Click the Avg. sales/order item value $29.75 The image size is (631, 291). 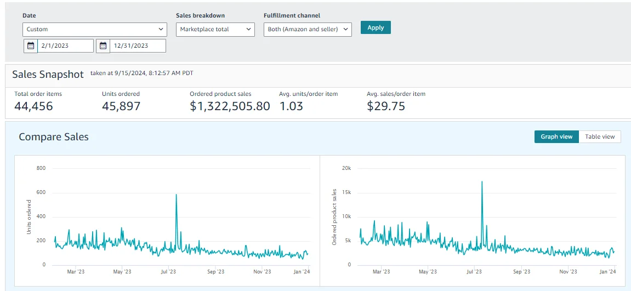pyautogui.click(x=386, y=106)
